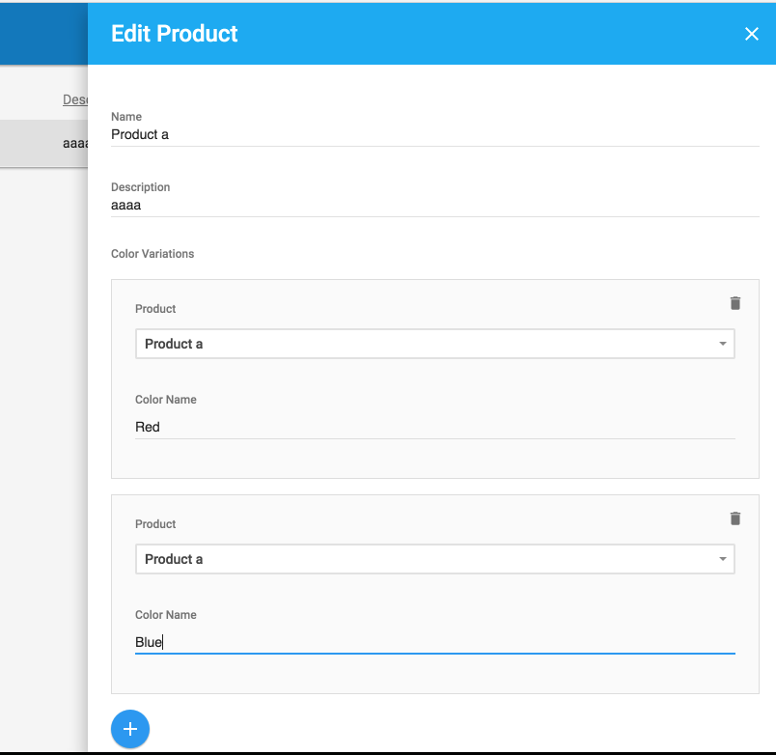Screen dimensions: 776x755
Task: Click the Color Variations section label
Action: point(152,254)
